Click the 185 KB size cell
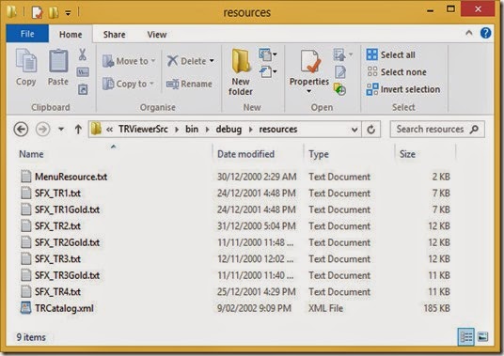 tap(436, 308)
